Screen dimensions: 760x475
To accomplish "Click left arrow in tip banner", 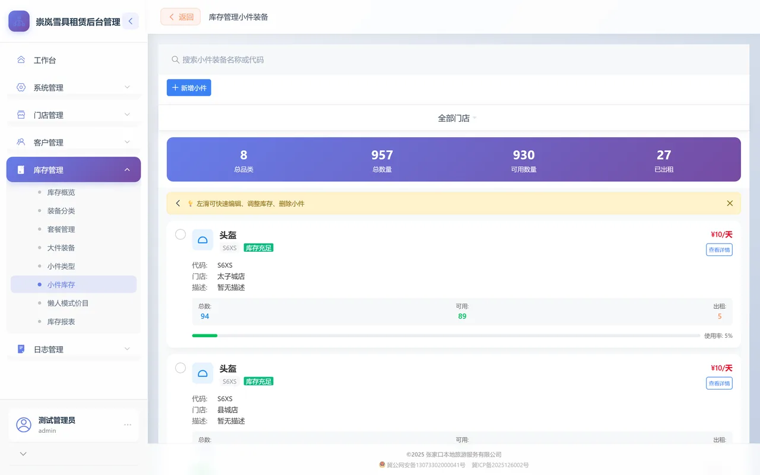I will click(178, 203).
